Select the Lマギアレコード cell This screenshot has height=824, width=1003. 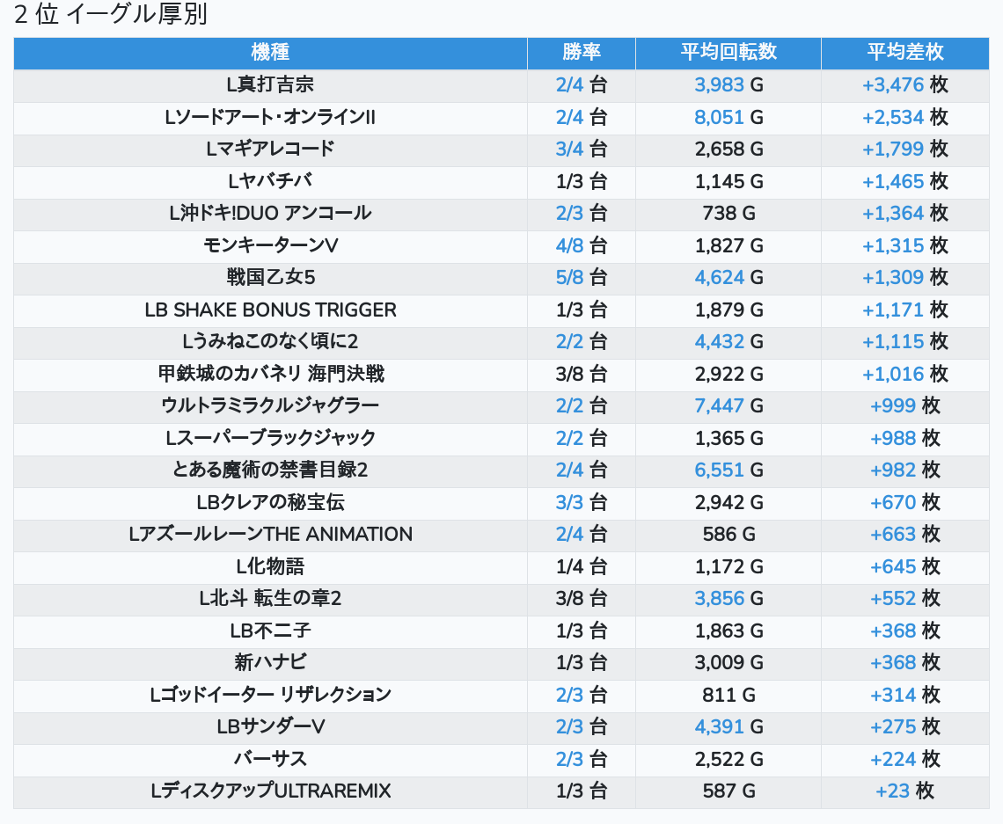270,149
